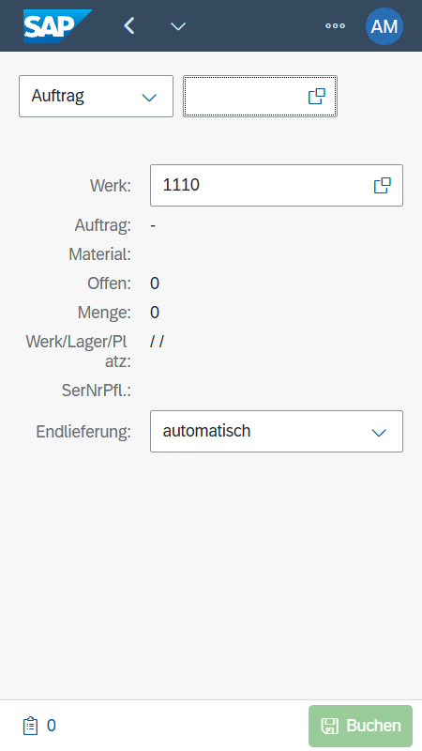Click the floppy disk icon in Buchen
The height and width of the screenshot is (751, 422).
330,726
